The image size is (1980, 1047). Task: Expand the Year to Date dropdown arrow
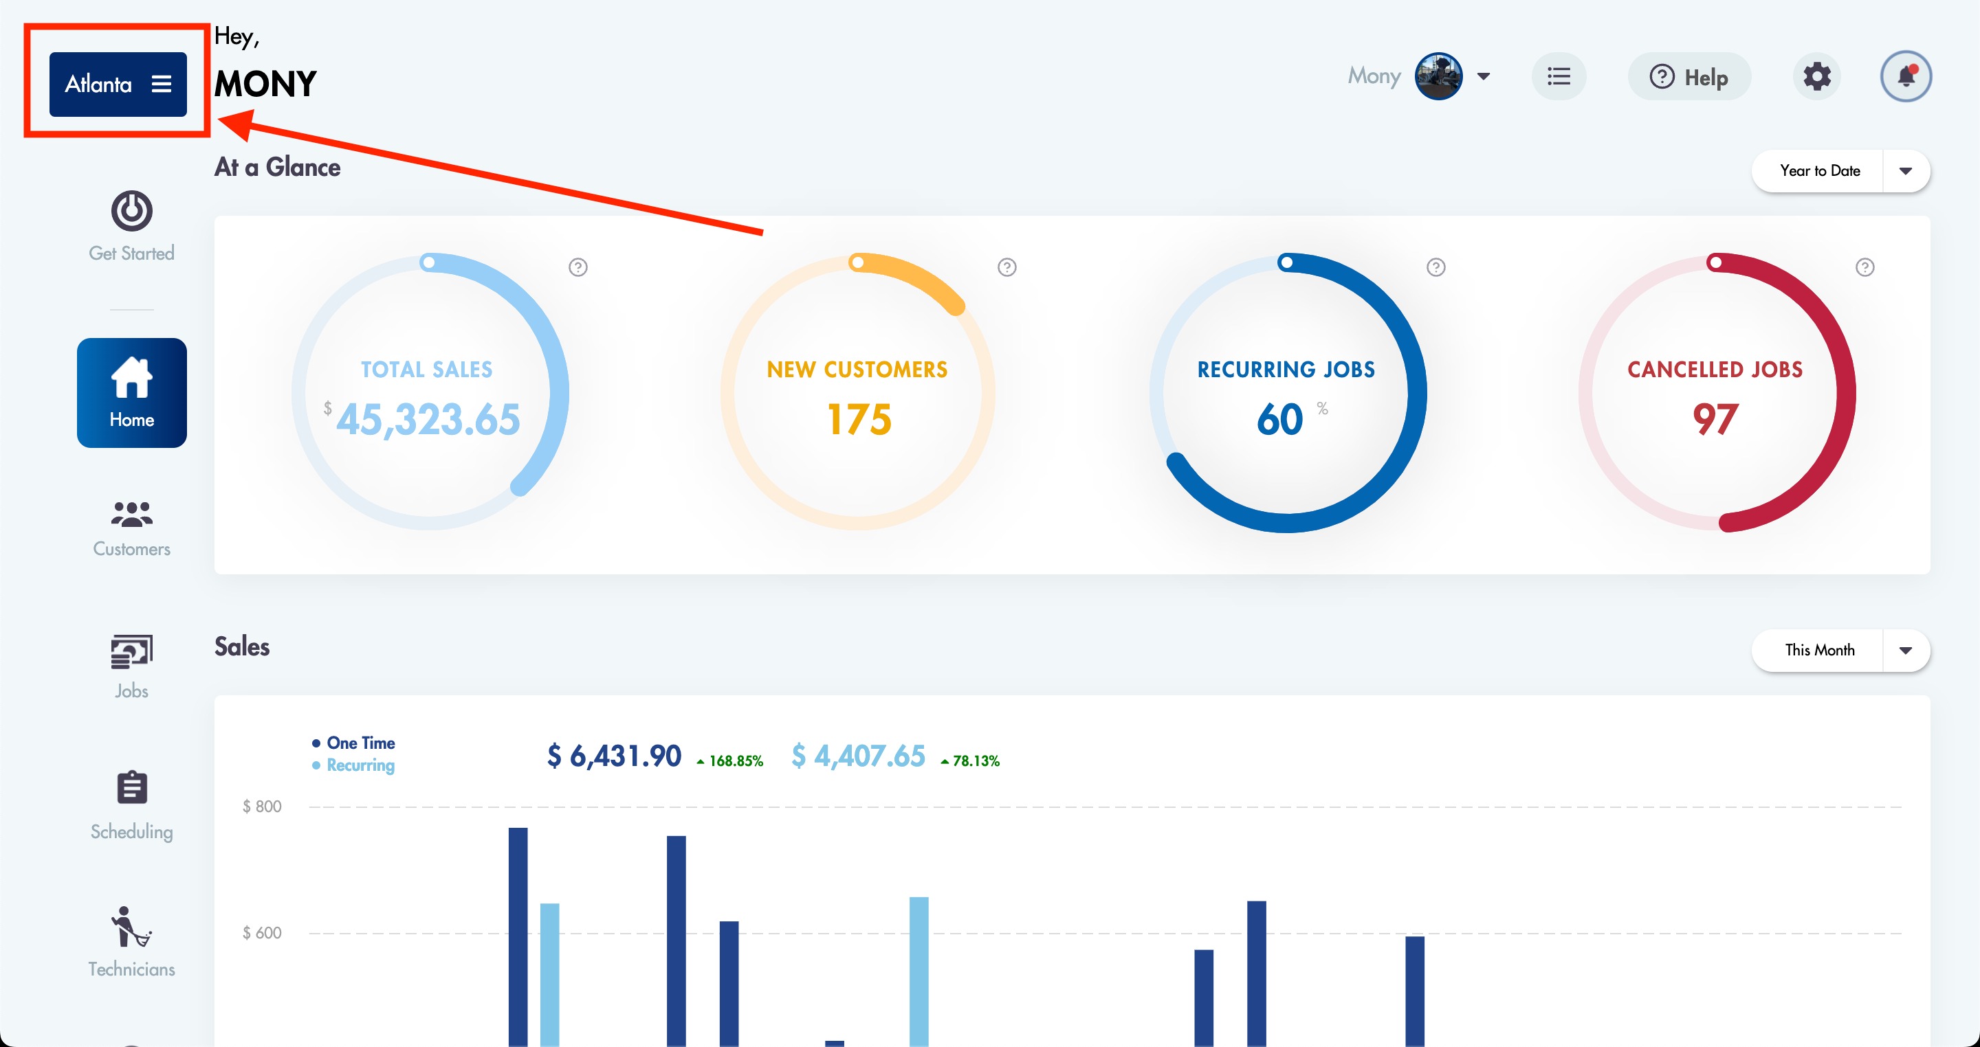coord(1906,170)
